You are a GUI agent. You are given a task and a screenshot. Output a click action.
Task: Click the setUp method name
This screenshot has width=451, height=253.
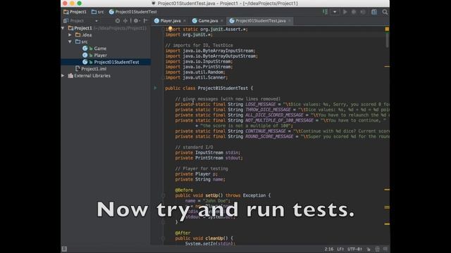point(211,195)
